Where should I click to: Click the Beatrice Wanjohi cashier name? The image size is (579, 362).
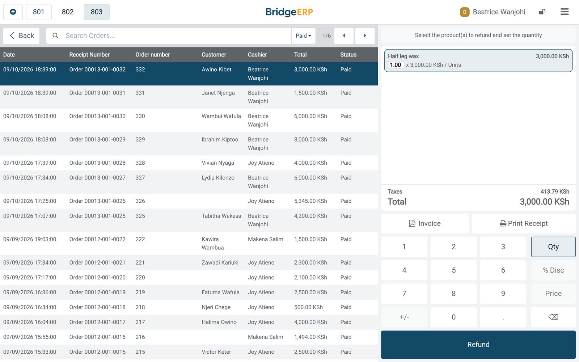[499, 12]
